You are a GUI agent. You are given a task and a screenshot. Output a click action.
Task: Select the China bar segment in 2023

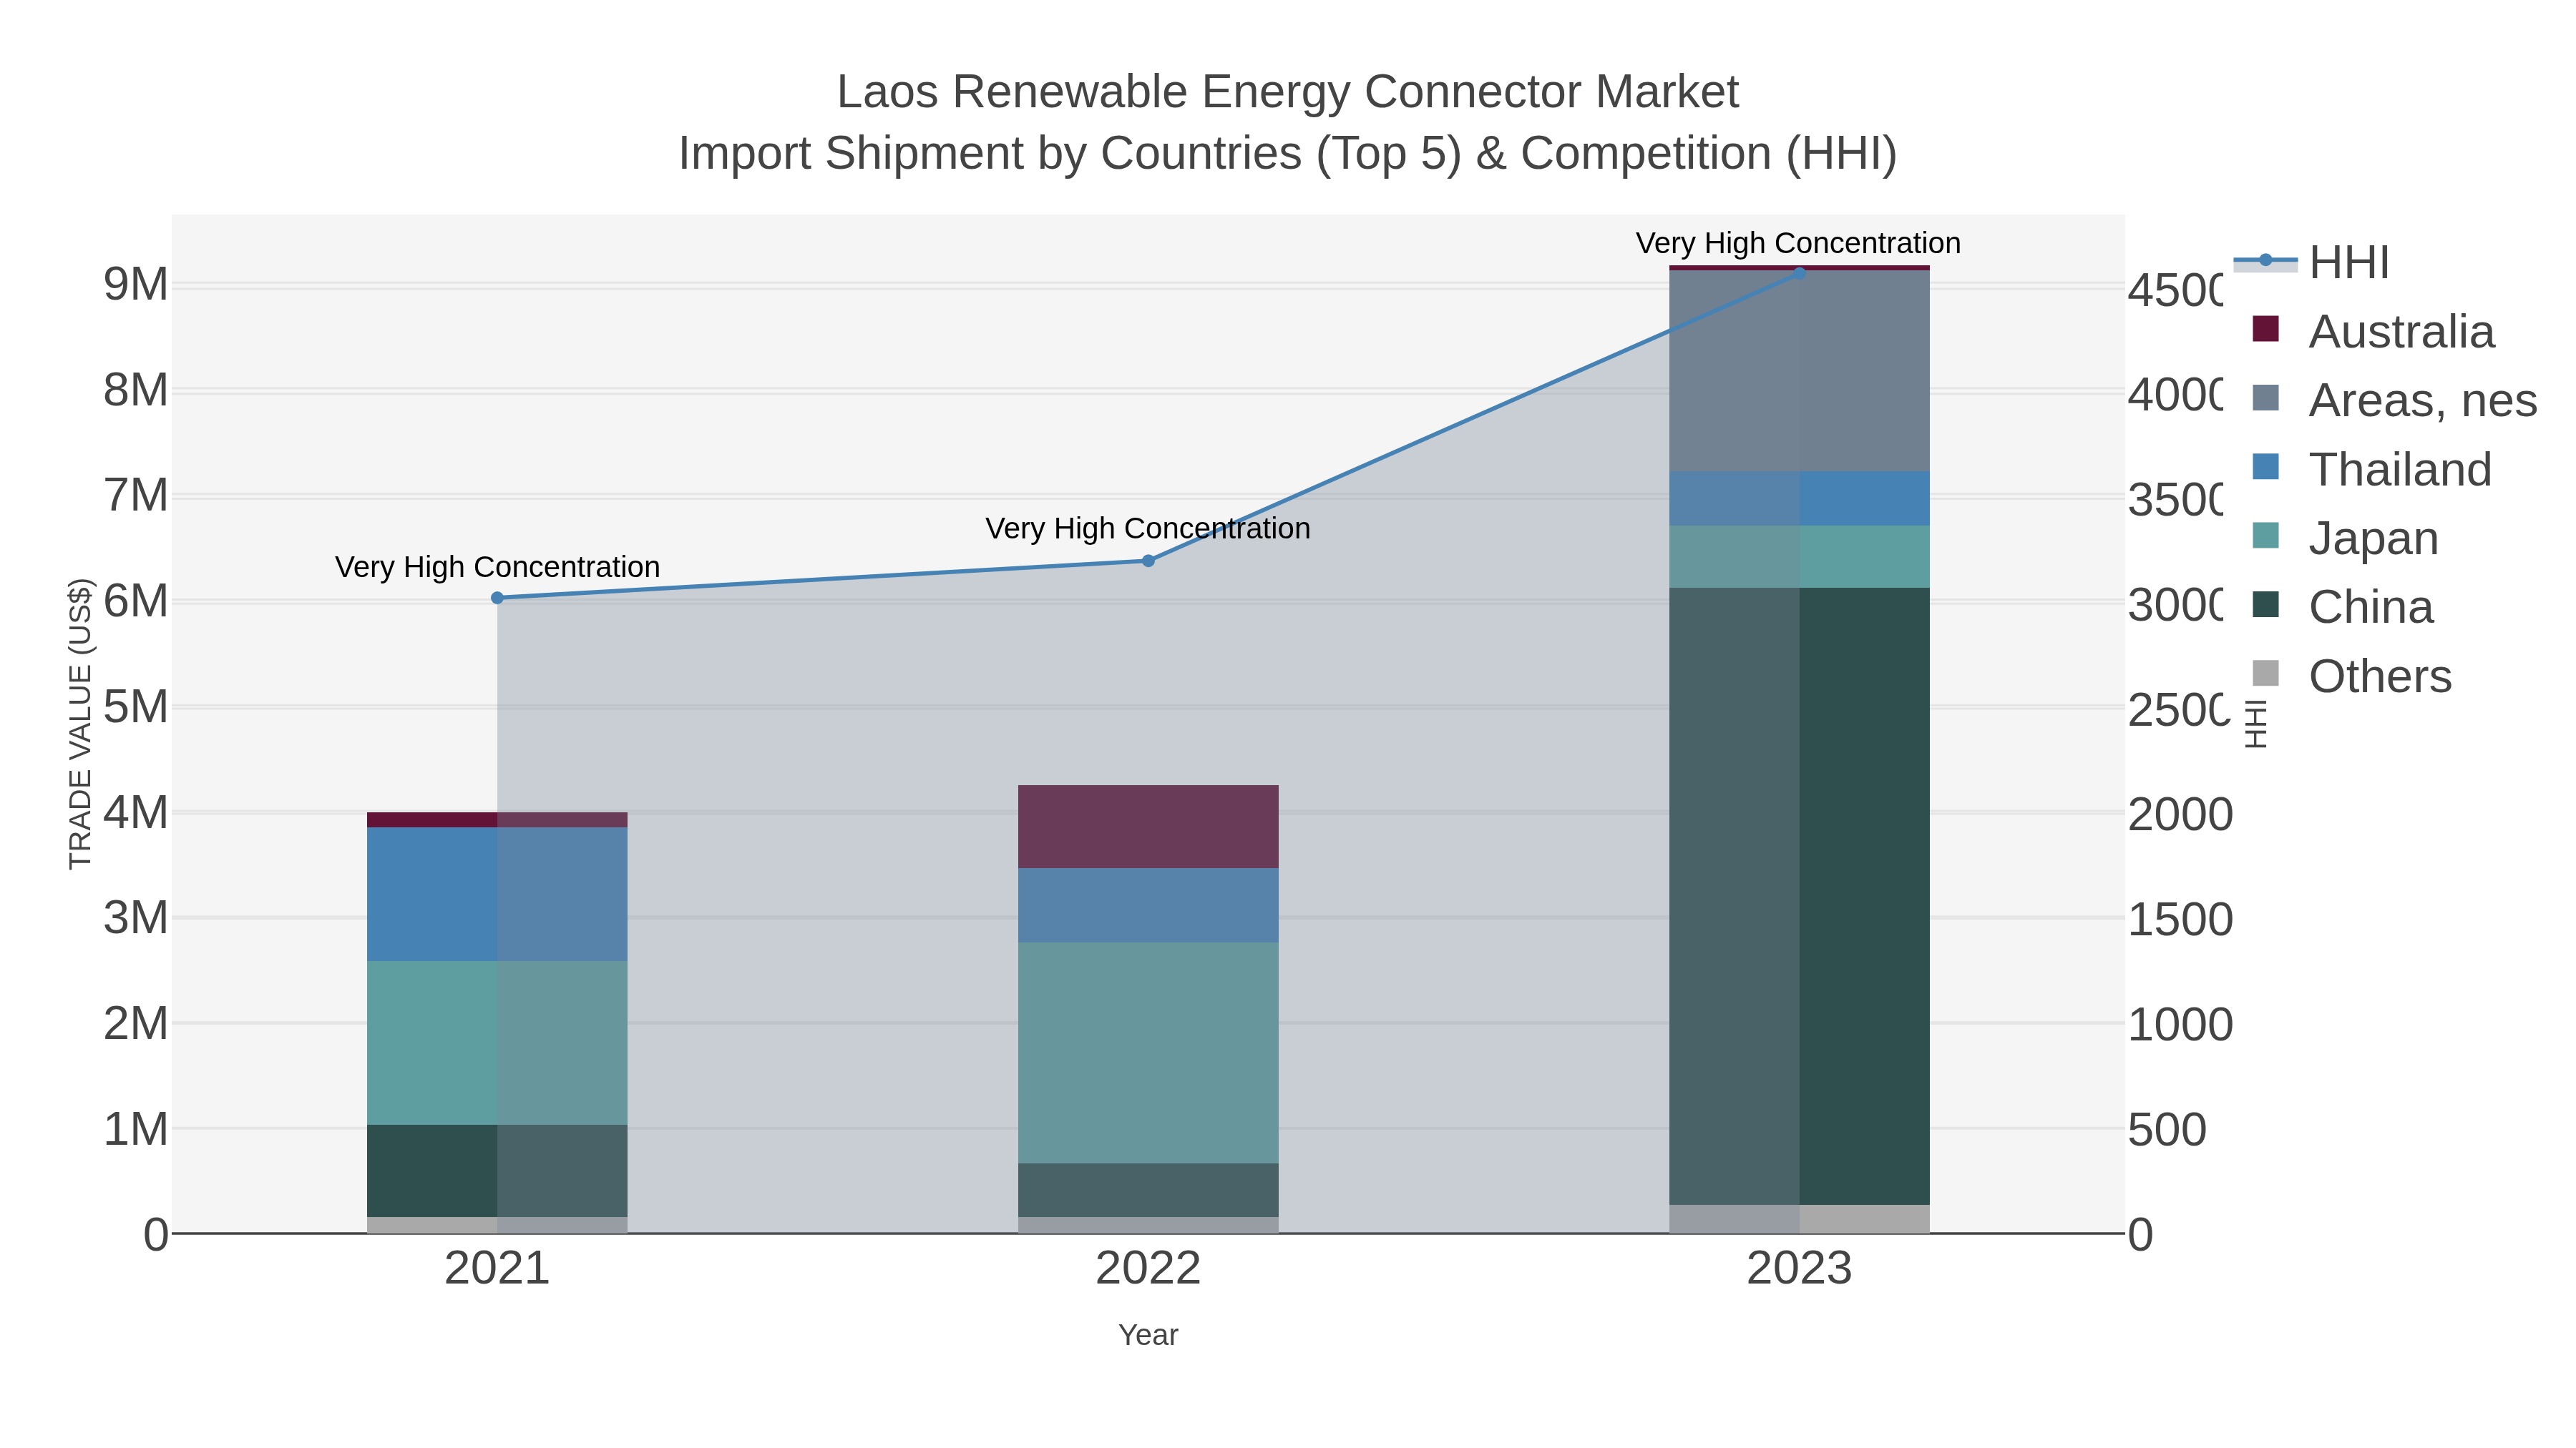[1799, 897]
